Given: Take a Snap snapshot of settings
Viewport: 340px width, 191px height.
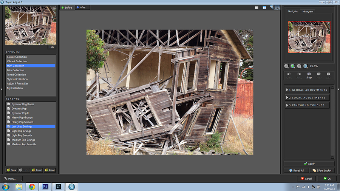Looking at the screenshot, I should [x=309, y=75].
